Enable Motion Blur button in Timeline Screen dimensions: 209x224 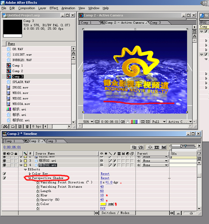[x=164, y=147]
